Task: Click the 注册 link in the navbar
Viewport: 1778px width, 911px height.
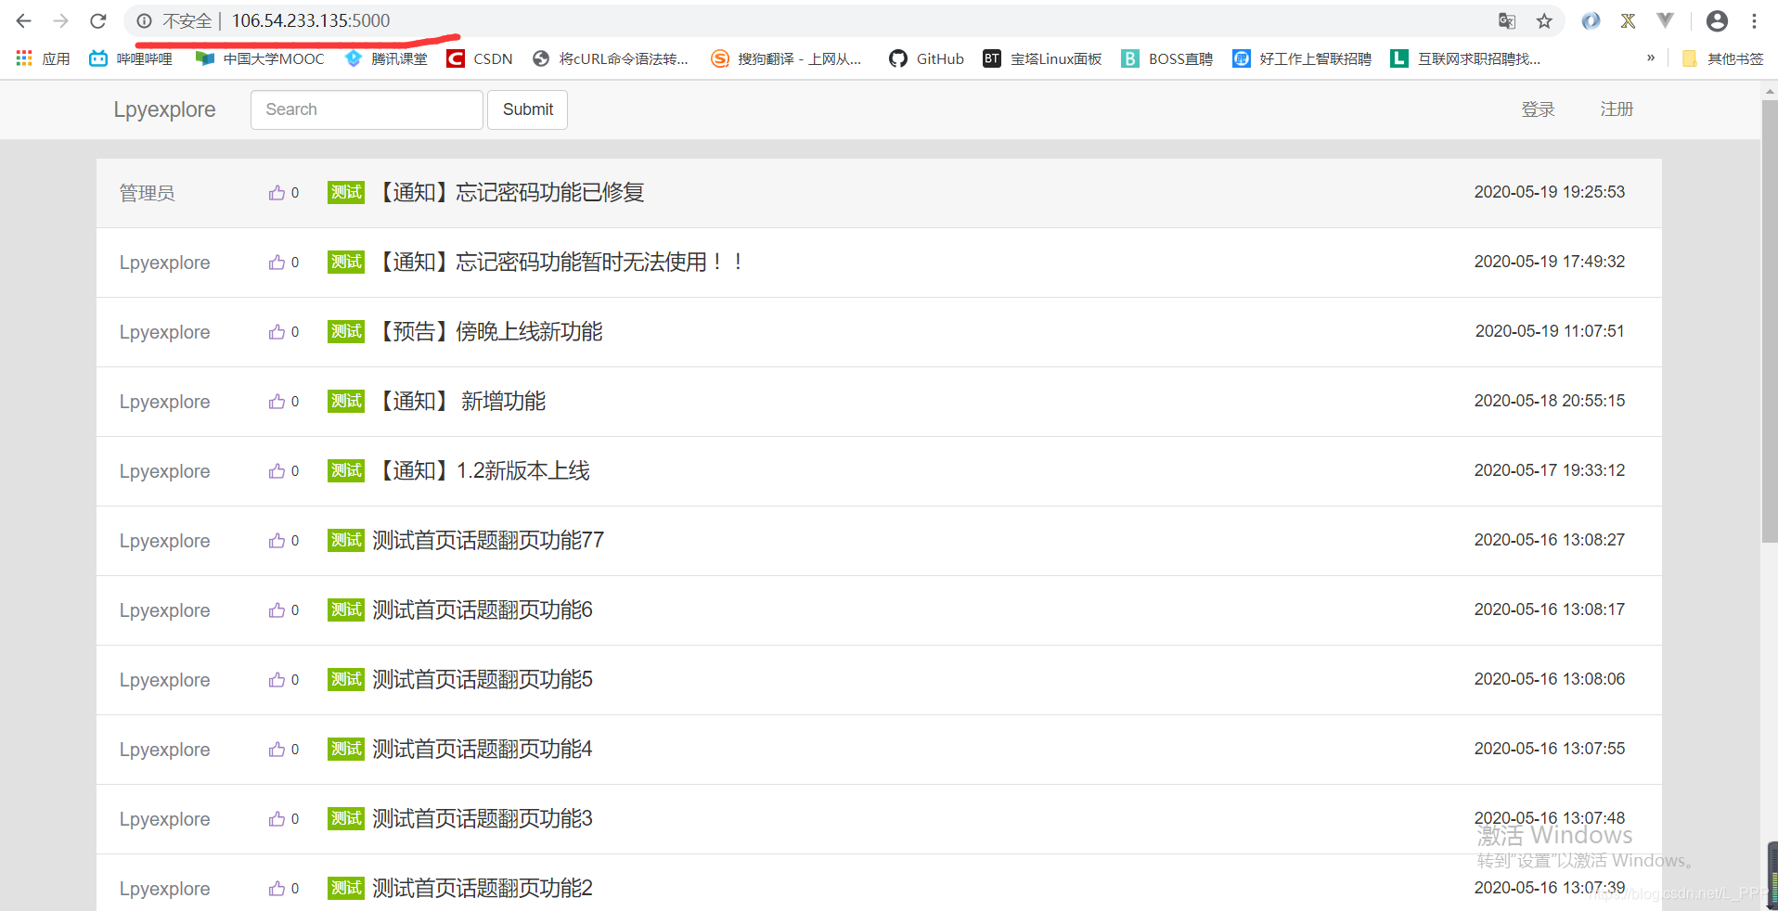Action: pyautogui.click(x=1617, y=109)
